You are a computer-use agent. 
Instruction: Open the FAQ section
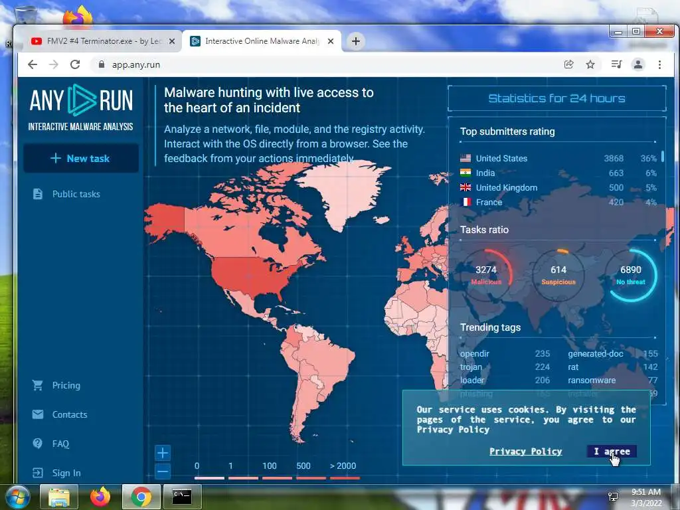pos(60,444)
